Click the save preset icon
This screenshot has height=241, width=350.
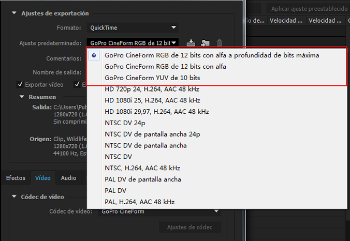191,42
